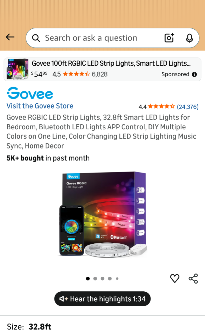This screenshot has height=332, width=205.
Task: Open Visit the Govee Store link
Action: click(x=40, y=106)
